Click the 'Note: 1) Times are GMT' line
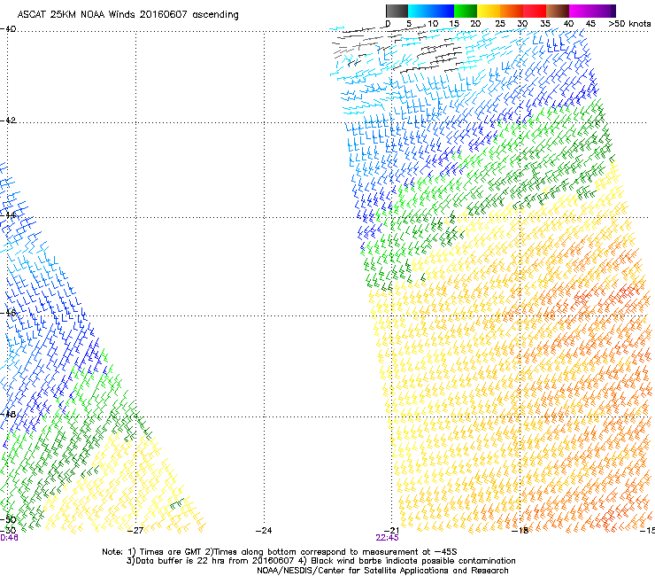Screen dimensions: 655x576 (x=280, y=552)
